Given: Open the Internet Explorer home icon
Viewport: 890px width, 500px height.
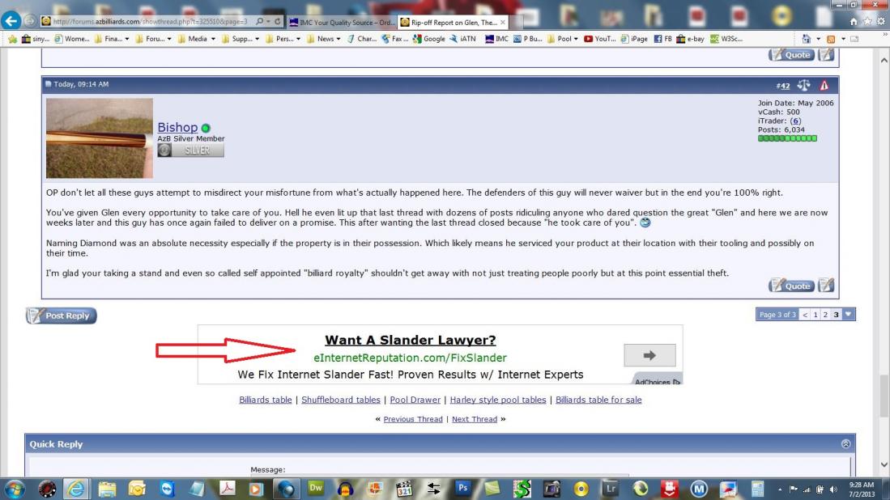Looking at the screenshot, I should (x=854, y=22).
